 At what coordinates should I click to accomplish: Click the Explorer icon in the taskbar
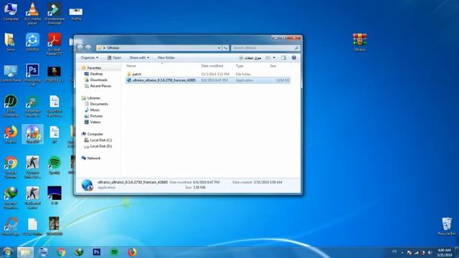(x=25, y=252)
